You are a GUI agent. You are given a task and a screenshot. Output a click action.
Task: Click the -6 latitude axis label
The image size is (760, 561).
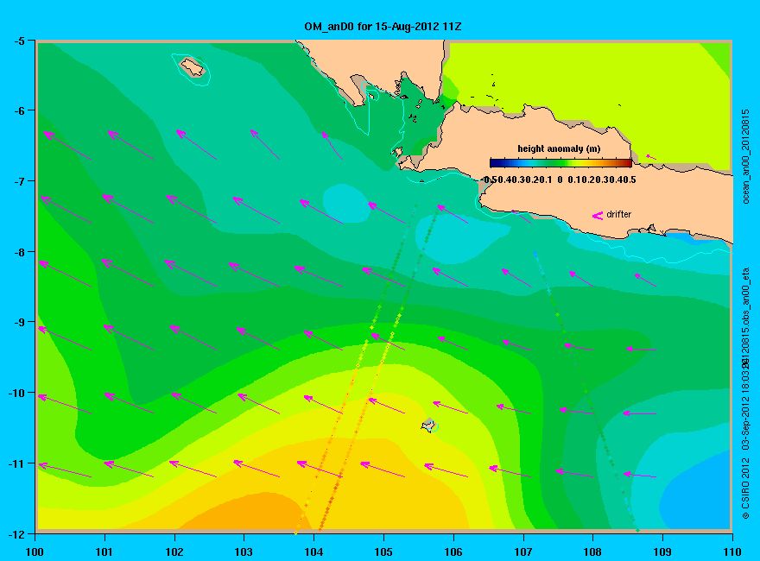click(x=19, y=111)
